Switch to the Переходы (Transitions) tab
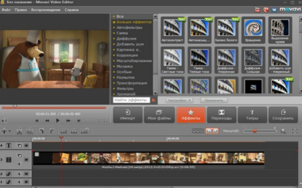This screenshot has width=302, height=188. [x=221, y=115]
